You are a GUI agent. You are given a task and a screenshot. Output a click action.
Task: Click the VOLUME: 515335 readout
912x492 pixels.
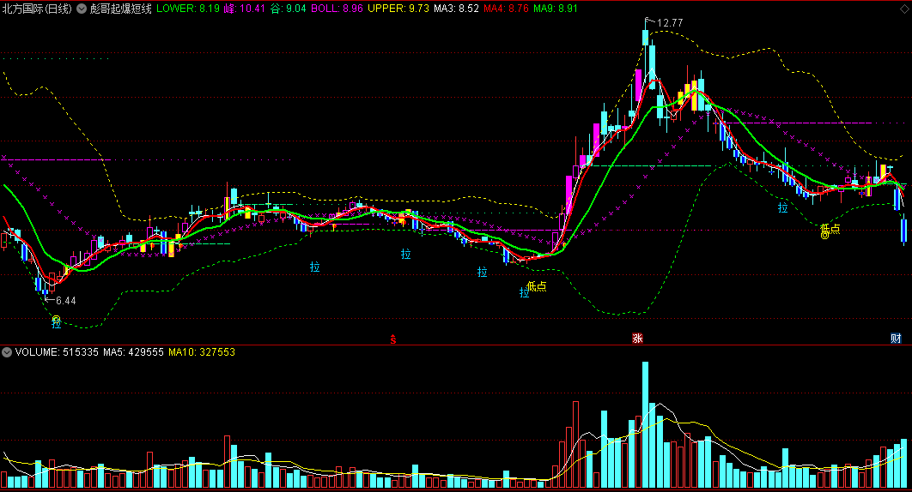coord(57,352)
